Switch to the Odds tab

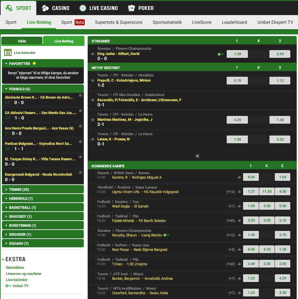coord(22,41)
